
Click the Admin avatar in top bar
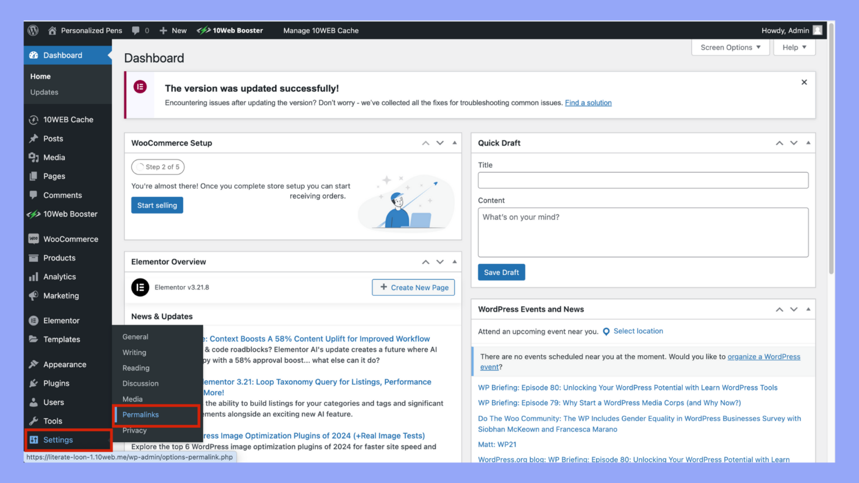pos(818,30)
